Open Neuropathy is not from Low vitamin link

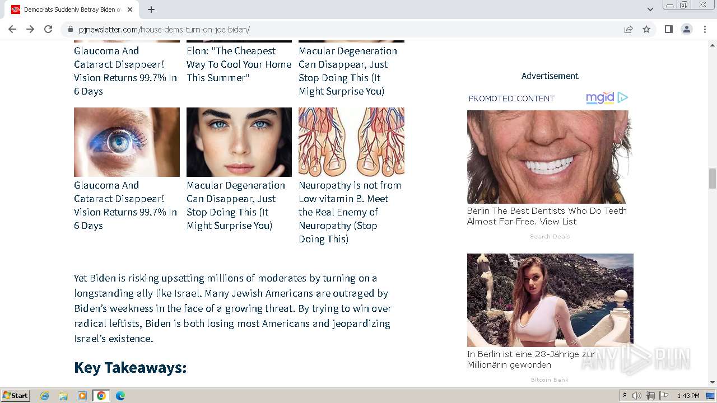coord(350,212)
